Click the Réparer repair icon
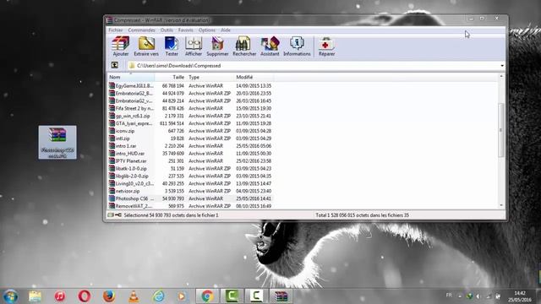The height and width of the screenshot is (304, 541). coord(326,46)
